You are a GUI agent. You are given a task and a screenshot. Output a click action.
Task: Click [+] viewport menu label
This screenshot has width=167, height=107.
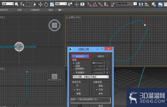68,17
